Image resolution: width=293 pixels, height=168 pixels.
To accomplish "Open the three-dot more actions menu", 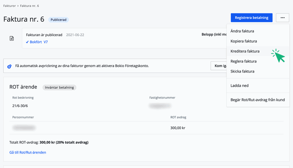I will tap(283, 18).
